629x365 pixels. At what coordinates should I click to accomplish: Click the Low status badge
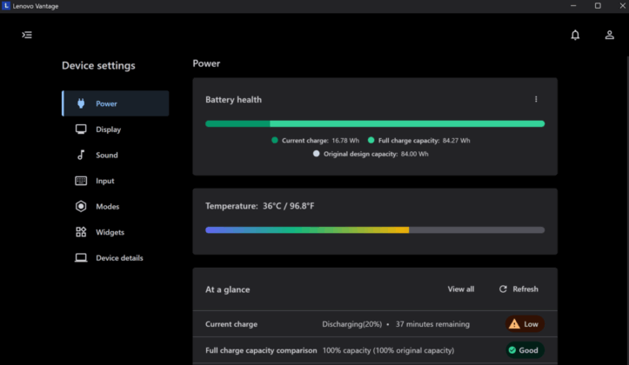(x=525, y=324)
